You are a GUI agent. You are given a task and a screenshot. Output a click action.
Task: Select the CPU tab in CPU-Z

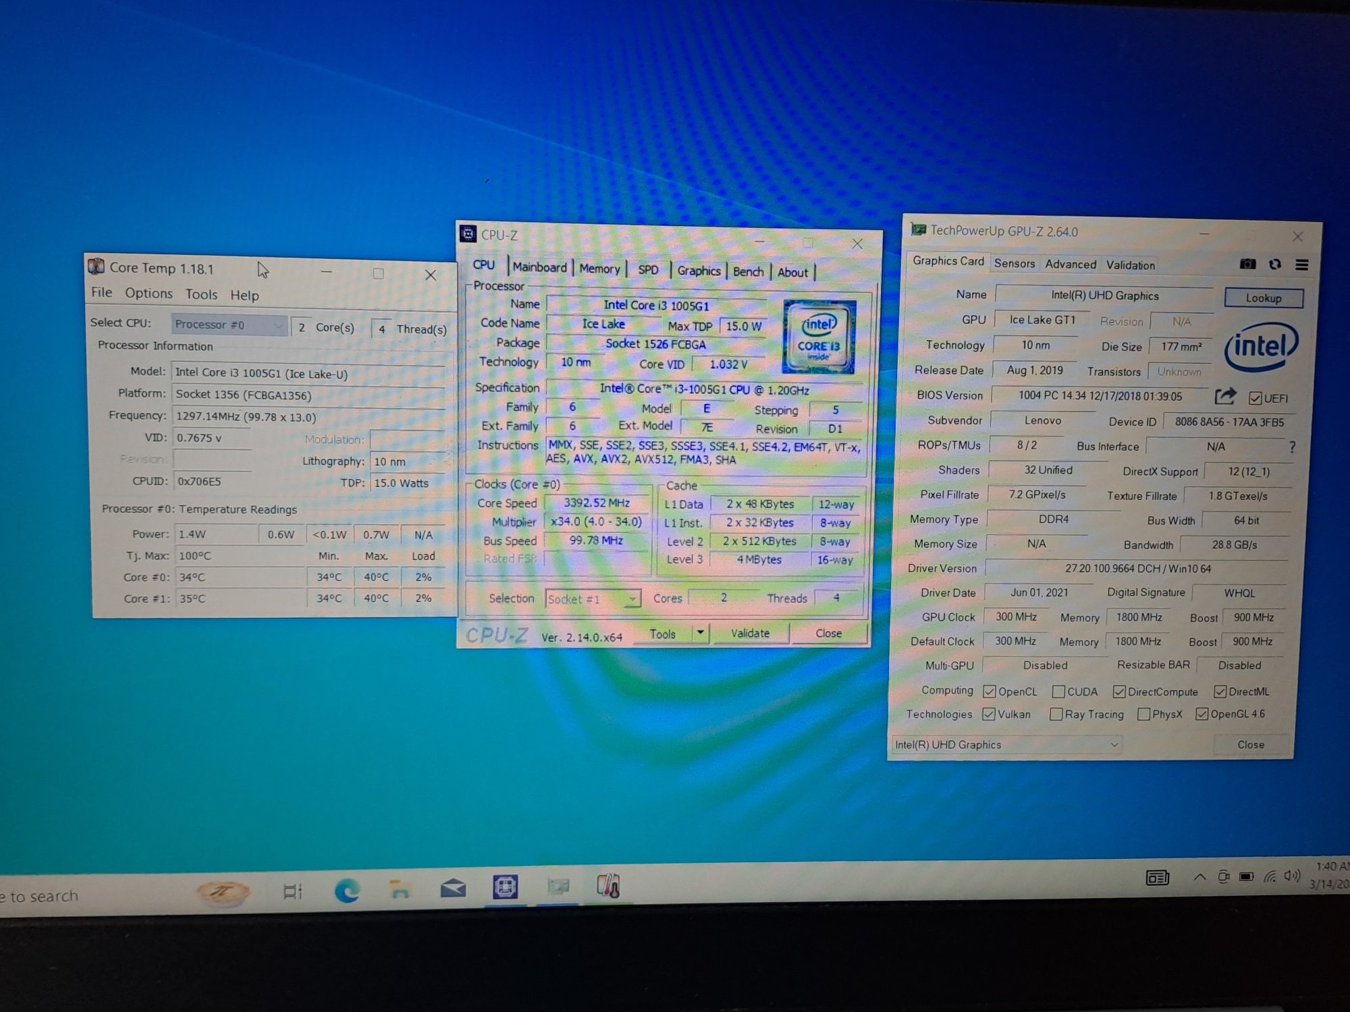coord(483,265)
